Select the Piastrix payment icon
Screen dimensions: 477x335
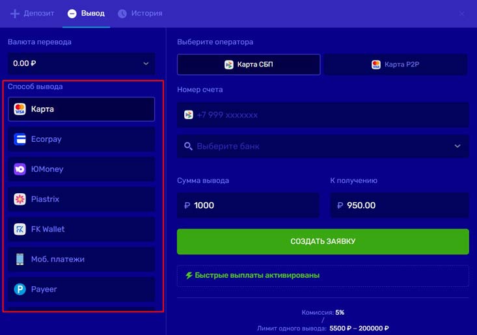(x=20, y=199)
